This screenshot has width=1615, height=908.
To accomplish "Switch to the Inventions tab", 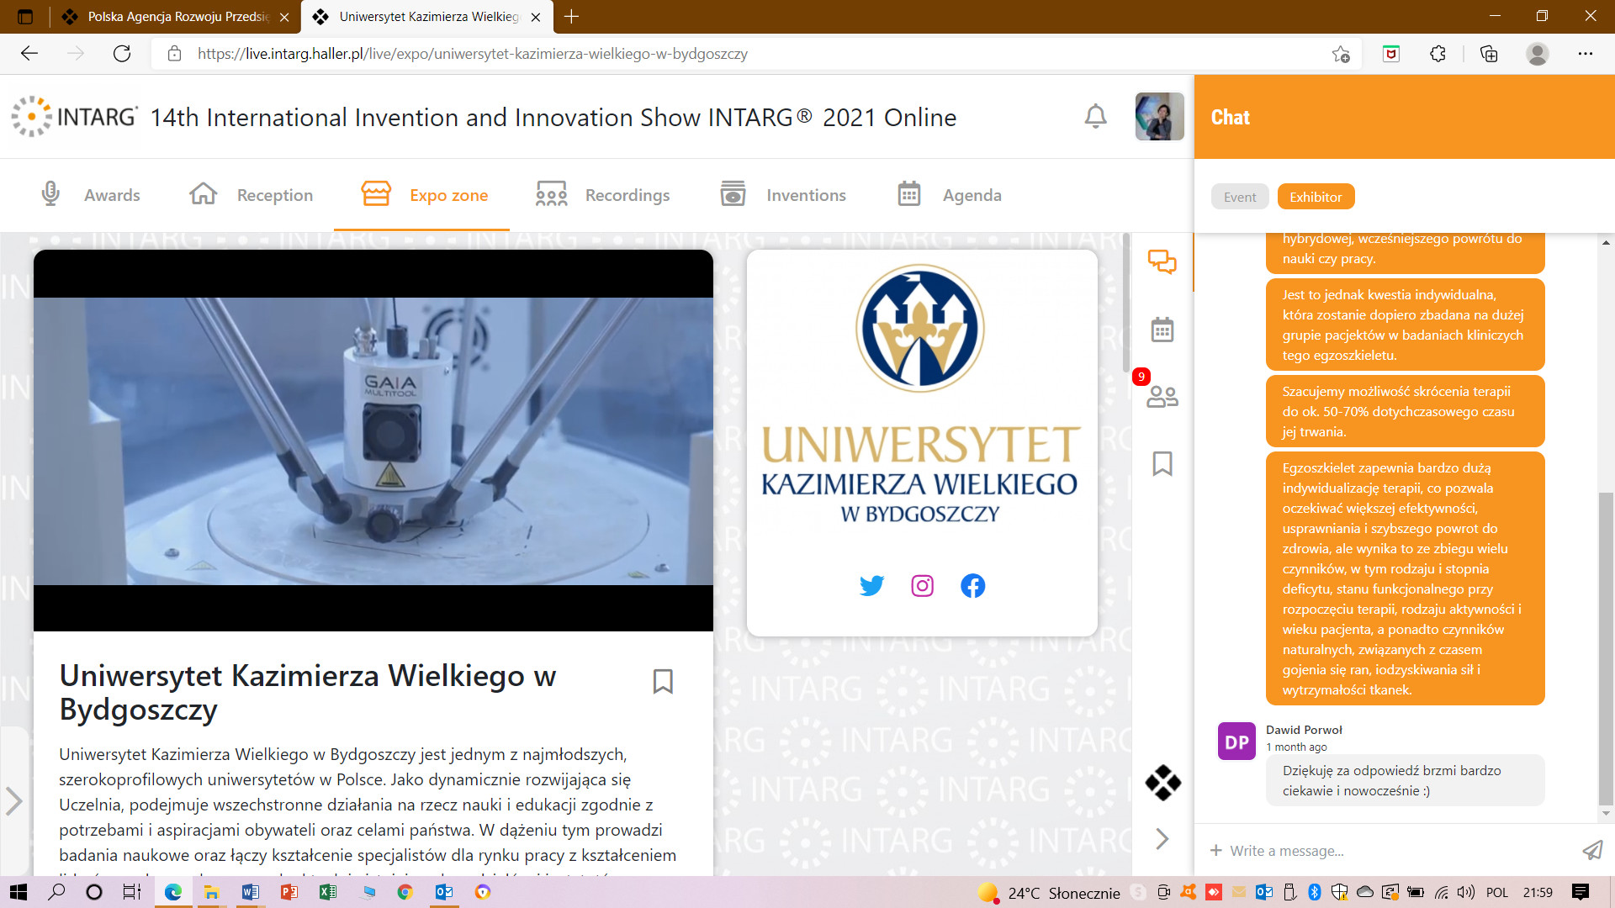I will 783,194.
